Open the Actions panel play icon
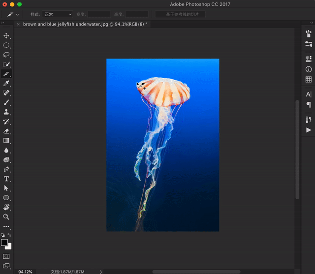This screenshot has height=274, width=315. click(309, 130)
